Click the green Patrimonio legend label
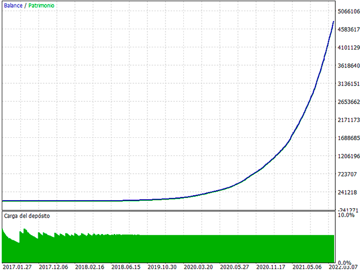This screenshot has width=360, height=270. 41,6
